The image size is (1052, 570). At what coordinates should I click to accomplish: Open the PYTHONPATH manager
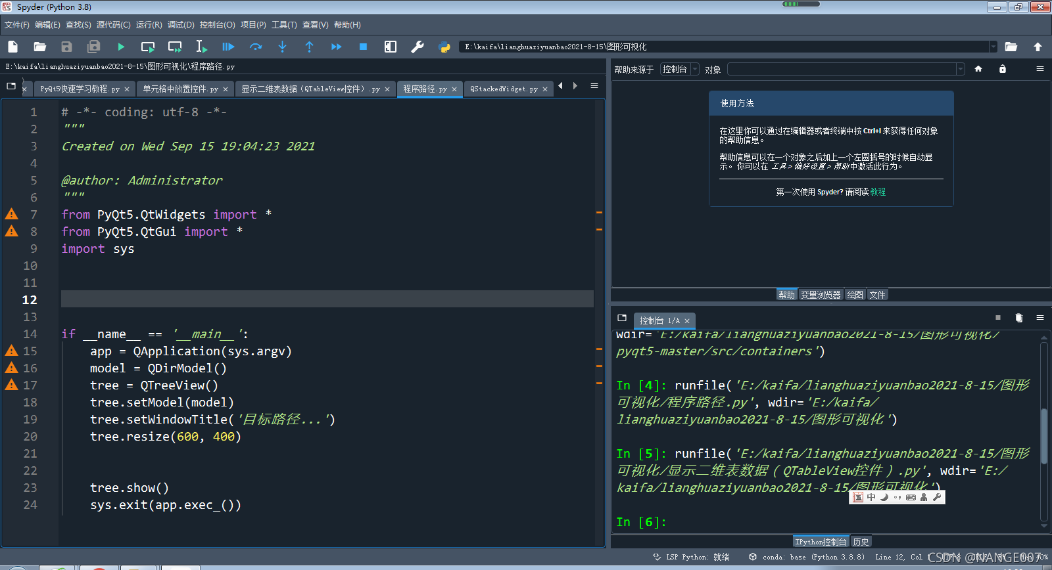[x=444, y=47]
